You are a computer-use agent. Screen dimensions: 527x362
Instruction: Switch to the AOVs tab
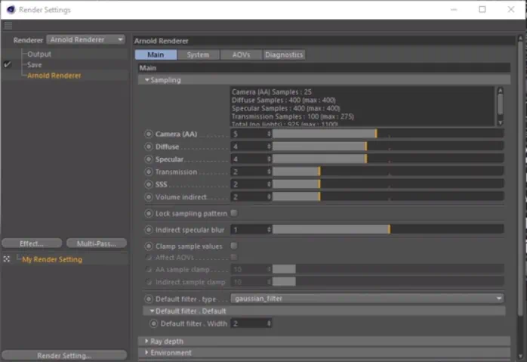coord(241,54)
